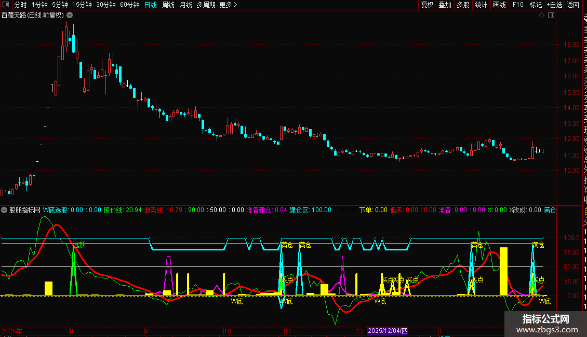Open F10 company information
This screenshot has width=587, height=337.
click(x=518, y=5)
